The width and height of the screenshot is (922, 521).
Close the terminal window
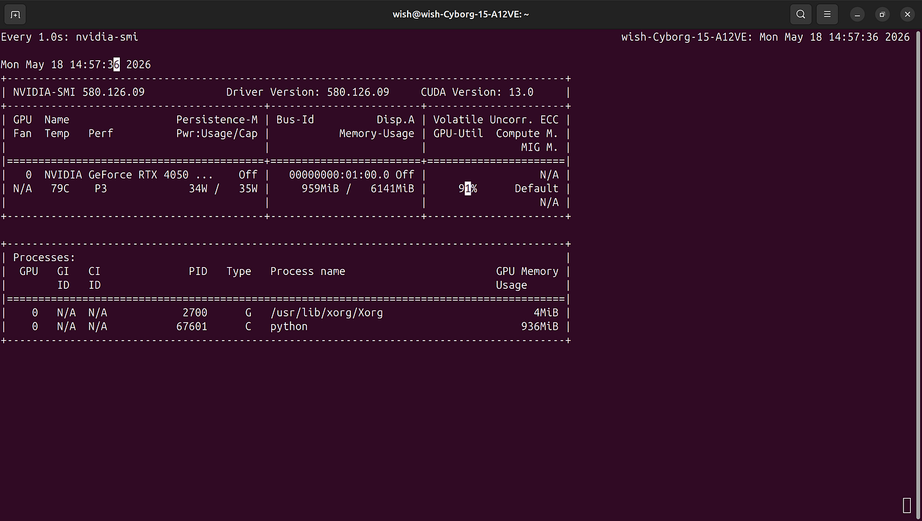click(907, 14)
